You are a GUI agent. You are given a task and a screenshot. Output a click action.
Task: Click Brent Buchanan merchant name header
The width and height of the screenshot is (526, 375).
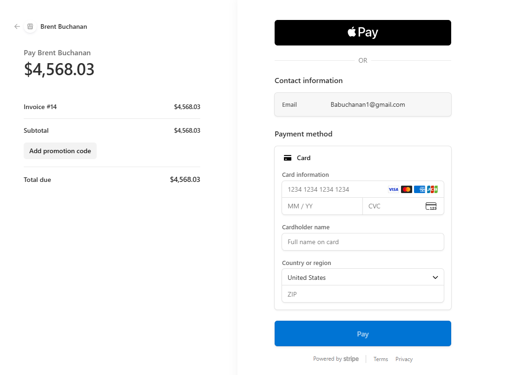(64, 26)
